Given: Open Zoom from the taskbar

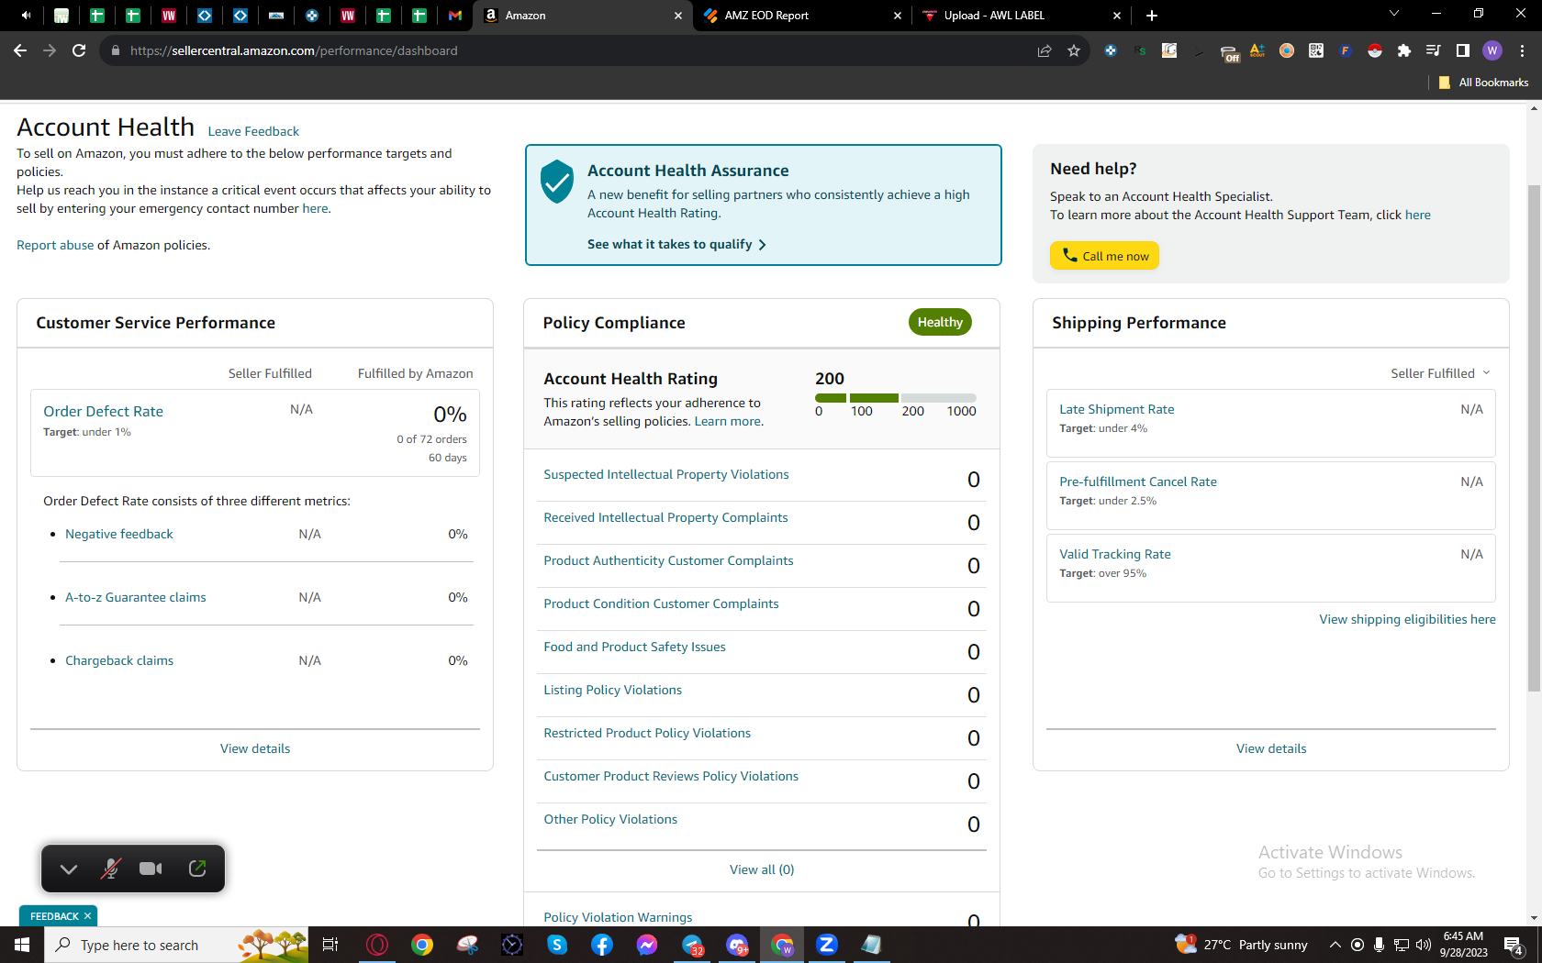Looking at the screenshot, I should click(x=827, y=945).
